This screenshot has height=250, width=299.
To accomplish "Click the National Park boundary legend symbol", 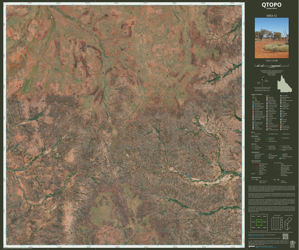I will tap(267, 138).
